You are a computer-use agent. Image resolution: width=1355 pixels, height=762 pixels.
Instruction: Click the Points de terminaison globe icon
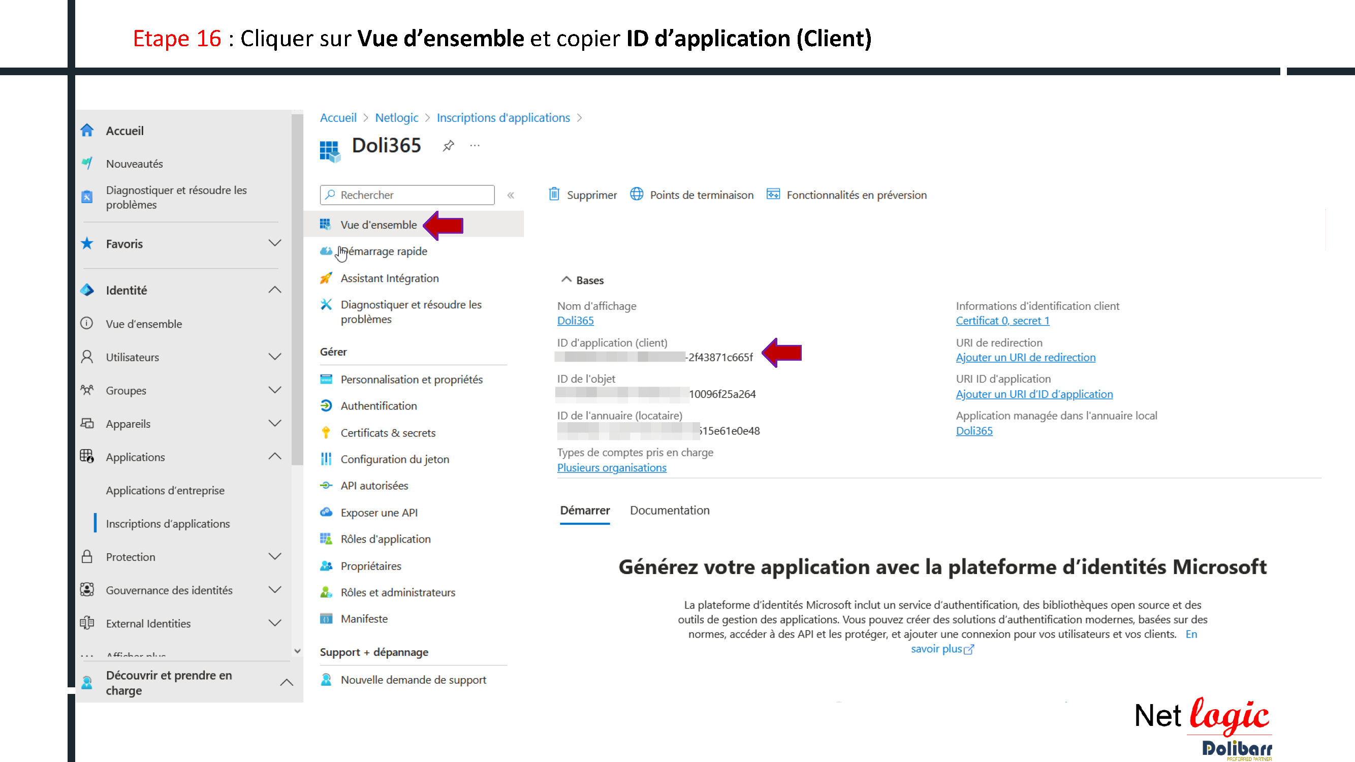(637, 195)
